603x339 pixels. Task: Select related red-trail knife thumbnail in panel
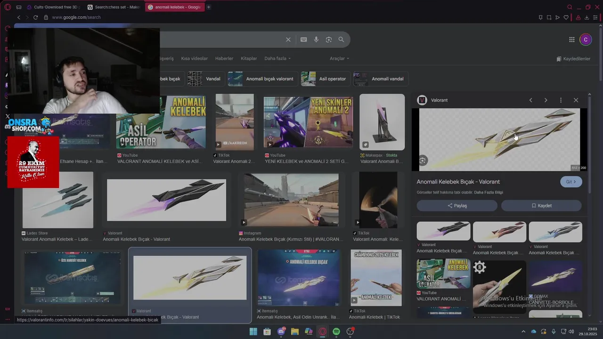(x=499, y=232)
